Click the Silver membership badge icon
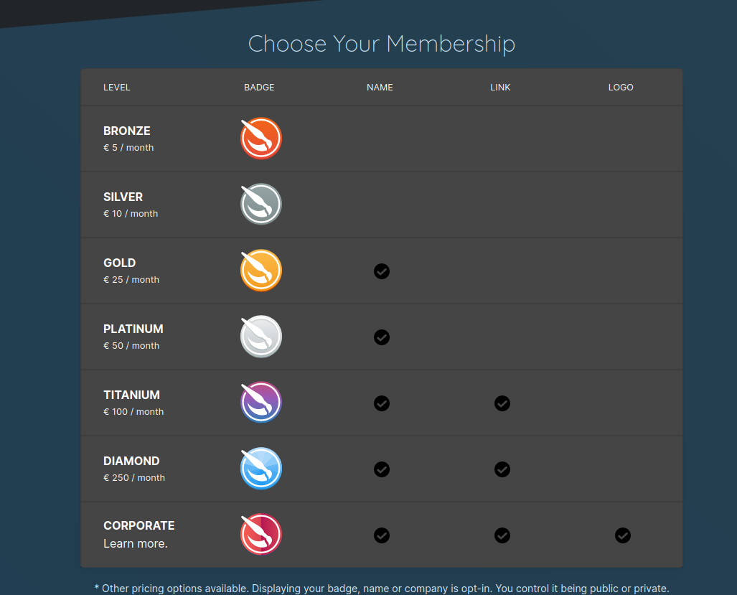The height and width of the screenshot is (595, 737). point(261,204)
